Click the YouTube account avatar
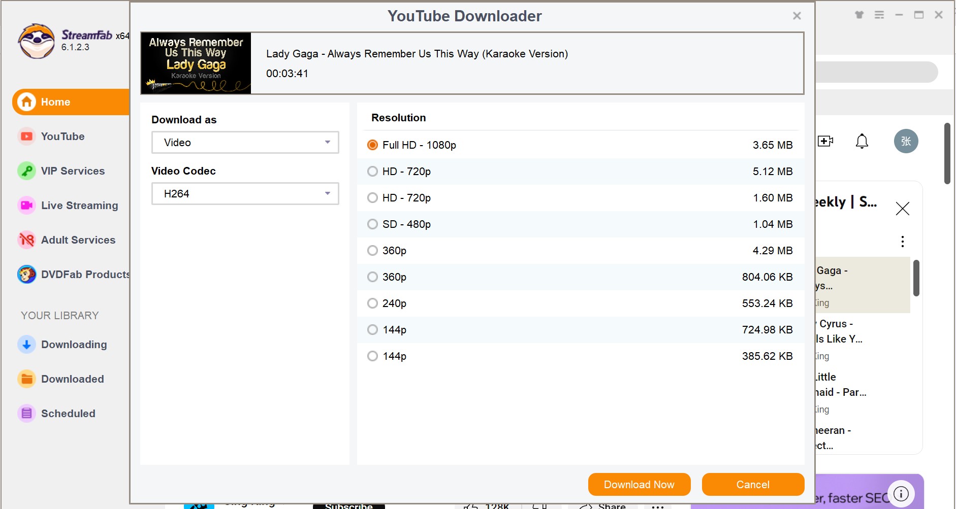The image size is (956, 509). click(x=906, y=141)
